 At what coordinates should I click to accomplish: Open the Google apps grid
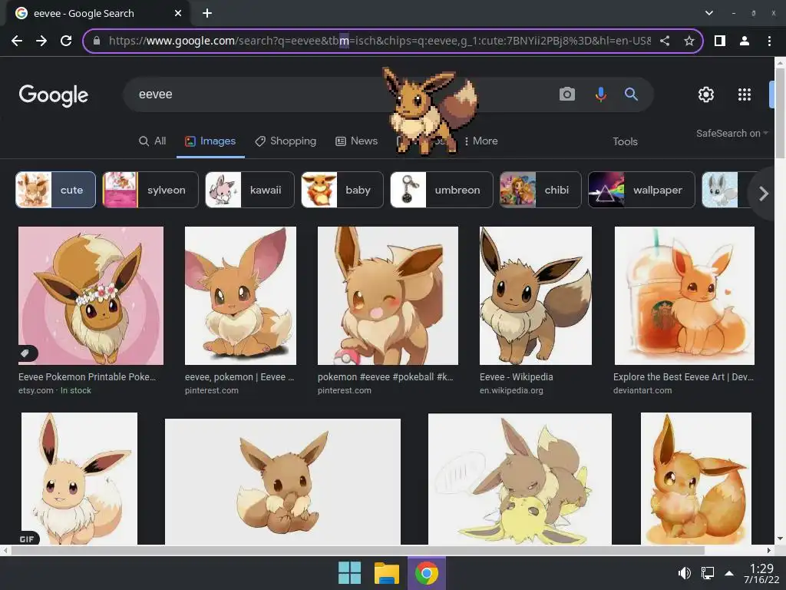(745, 94)
